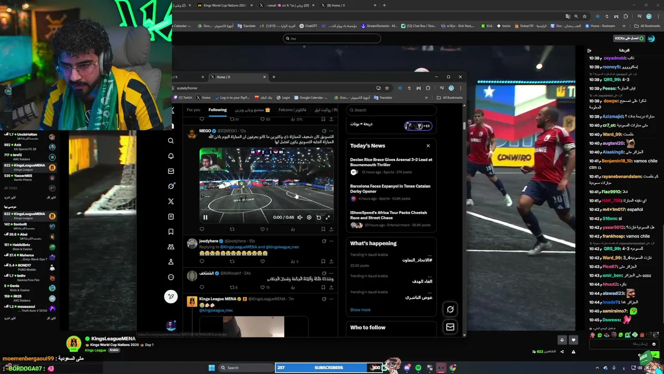Image resolution: width=664 pixels, height=374 pixels.
Task: Open Premium X logo in sidebar
Action: [x=171, y=201]
